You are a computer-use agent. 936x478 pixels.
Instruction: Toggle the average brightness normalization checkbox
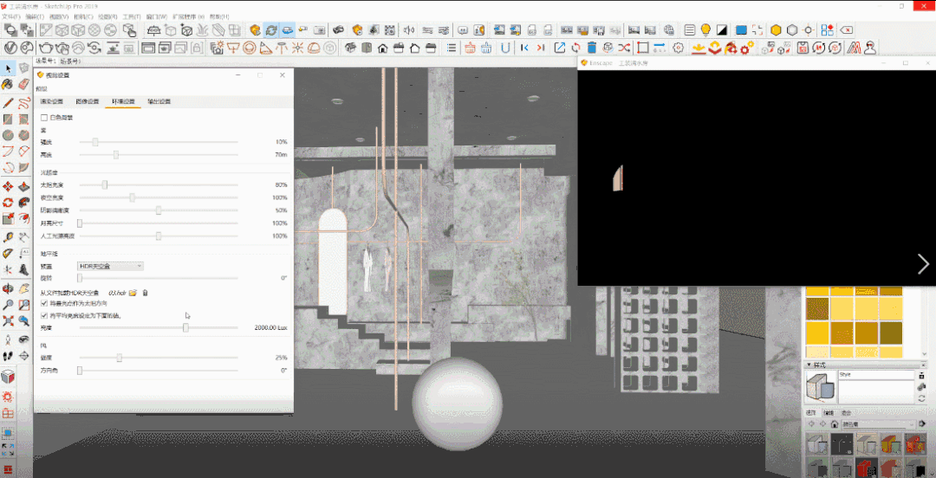(x=44, y=316)
